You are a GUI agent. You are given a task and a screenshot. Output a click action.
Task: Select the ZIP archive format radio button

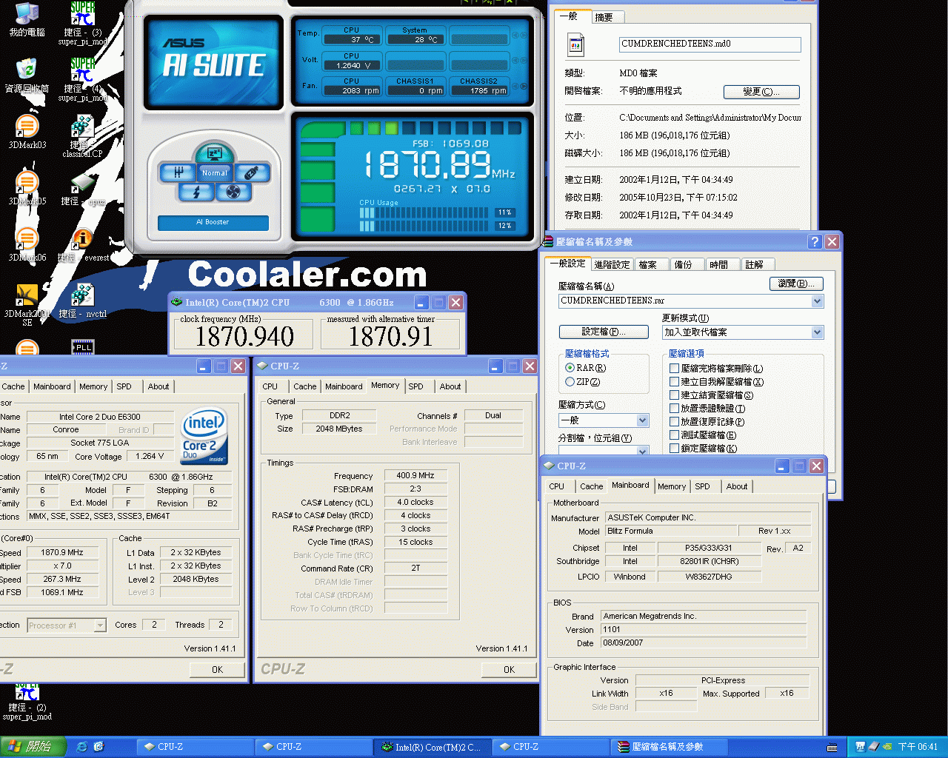570,382
